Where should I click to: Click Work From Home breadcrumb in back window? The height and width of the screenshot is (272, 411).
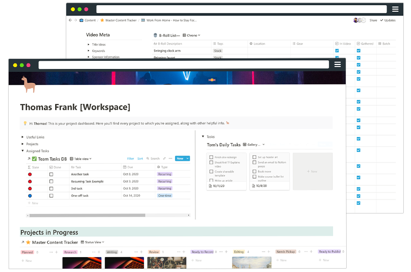pyautogui.click(x=171, y=20)
